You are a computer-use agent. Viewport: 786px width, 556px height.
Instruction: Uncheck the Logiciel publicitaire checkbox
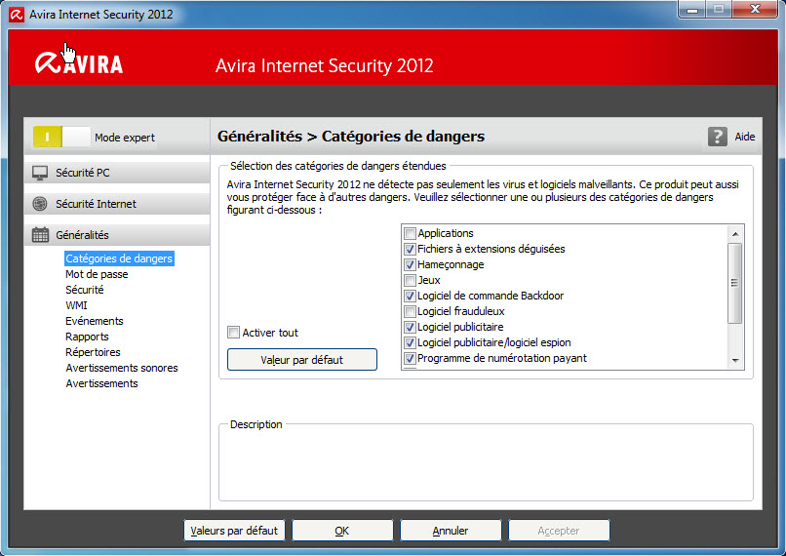[x=410, y=328]
